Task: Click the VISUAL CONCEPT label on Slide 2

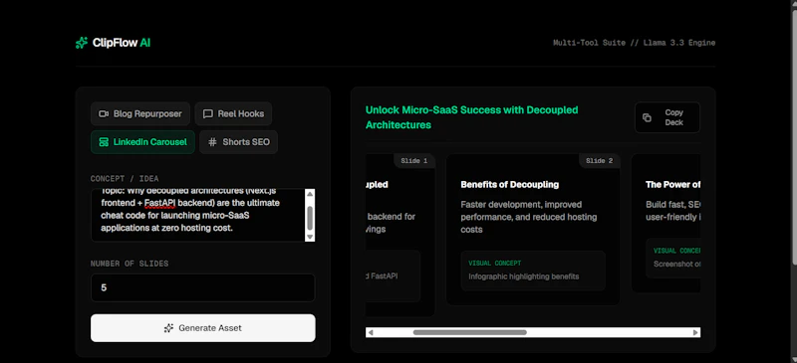Action: [494, 264]
